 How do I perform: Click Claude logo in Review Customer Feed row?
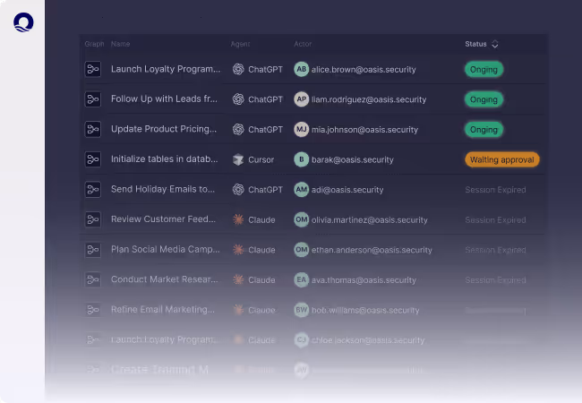(238, 219)
